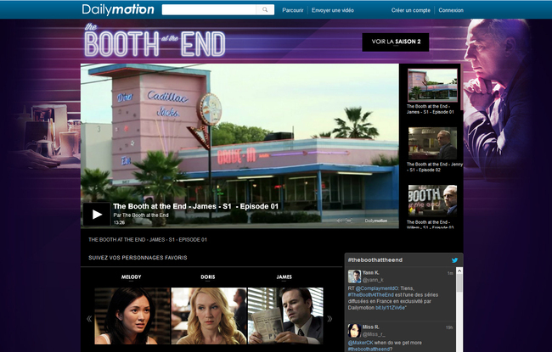Select Jenny S1 Episode 02 thumbnail

pyautogui.click(x=432, y=143)
